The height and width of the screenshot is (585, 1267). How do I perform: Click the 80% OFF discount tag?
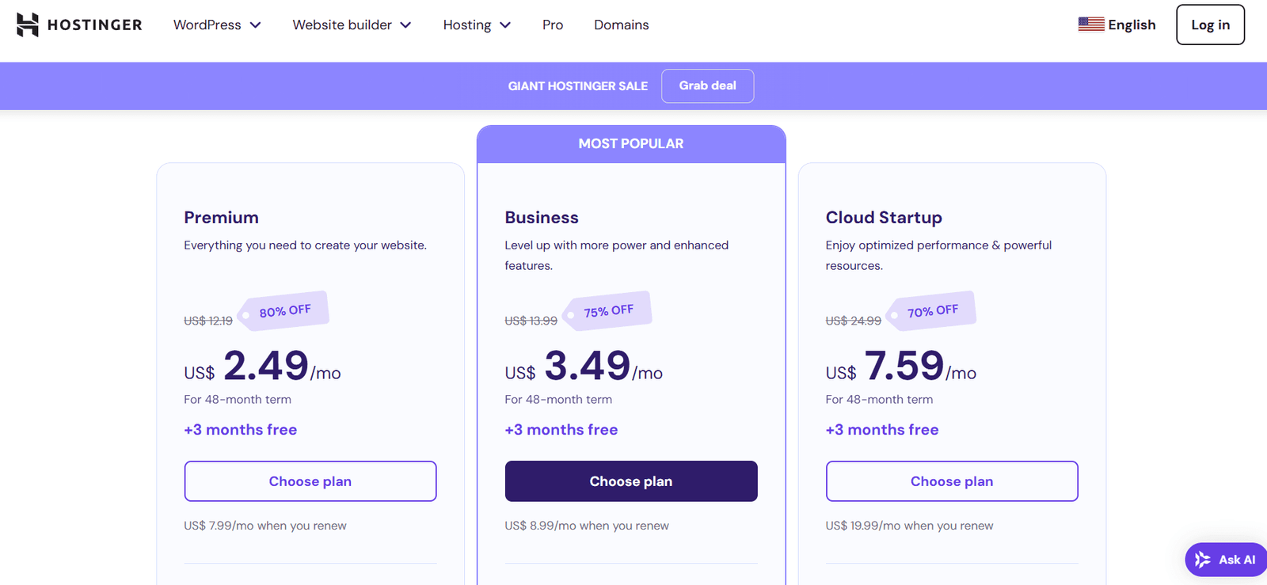284,311
